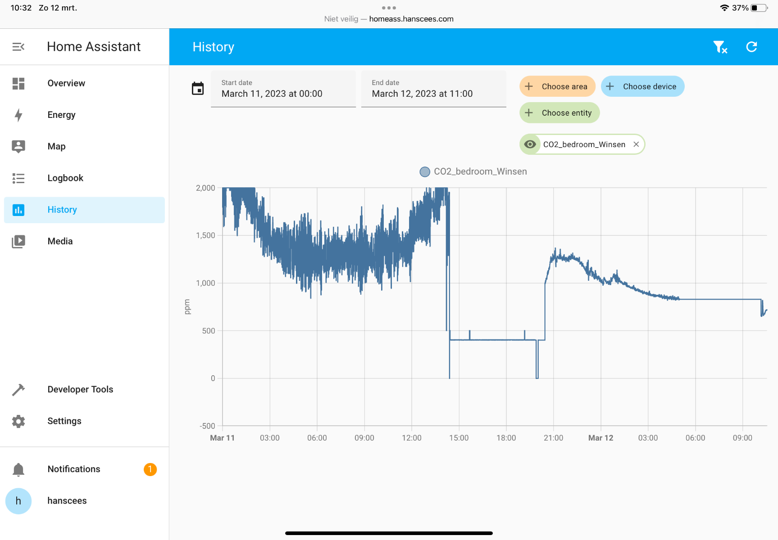Click the remove filters funnel icon
778x540 pixels.
720,47
